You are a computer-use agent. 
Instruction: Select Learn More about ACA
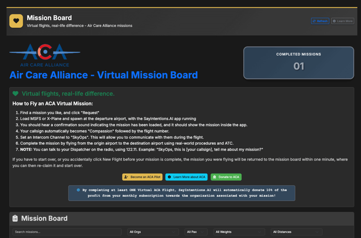click(186, 177)
